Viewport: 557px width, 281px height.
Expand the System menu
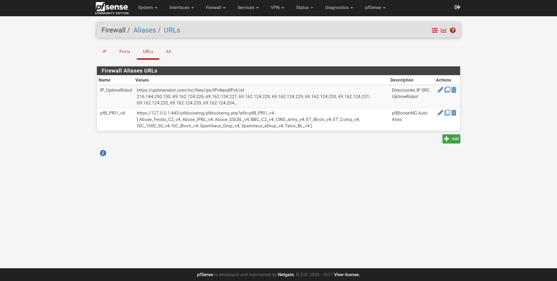pos(147,8)
